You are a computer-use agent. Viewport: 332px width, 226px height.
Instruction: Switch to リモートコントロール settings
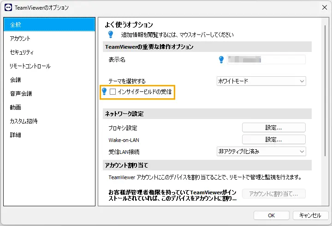[x=49, y=66]
